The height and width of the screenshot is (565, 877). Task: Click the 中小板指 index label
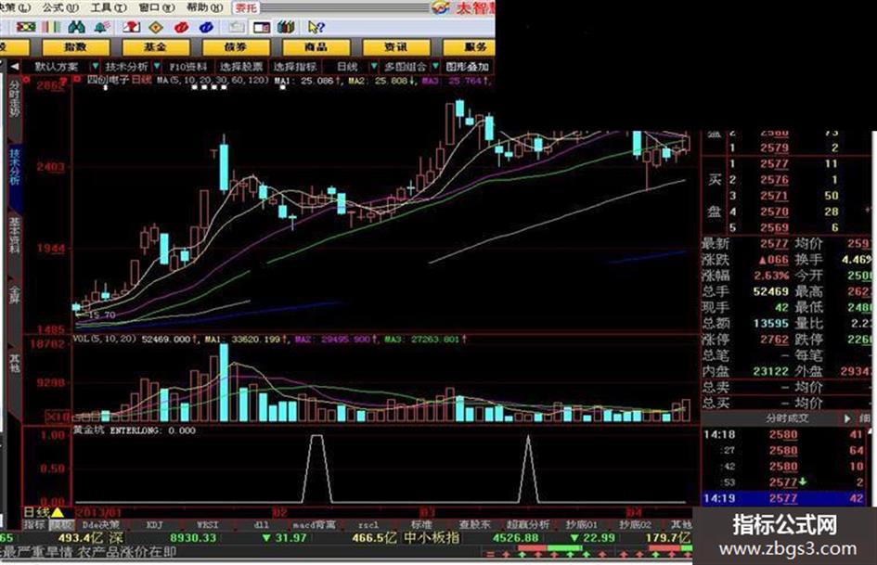point(432,538)
